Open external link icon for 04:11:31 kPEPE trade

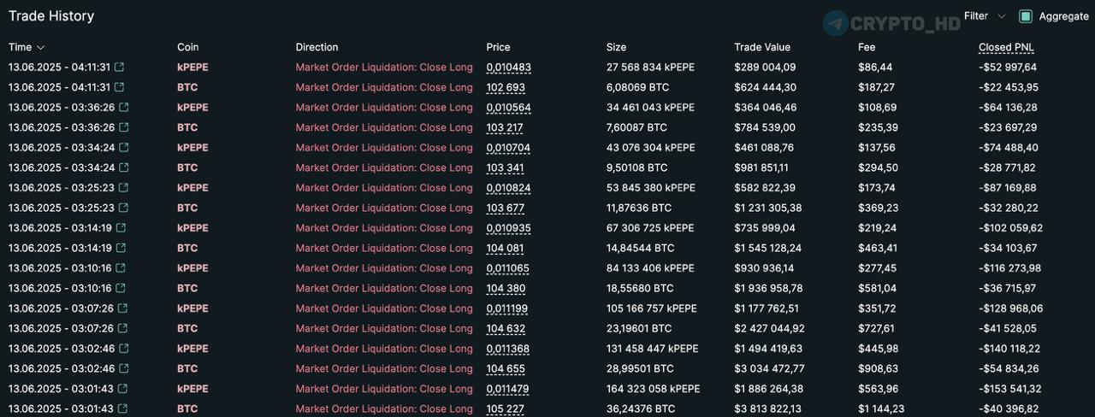click(x=119, y=68)
